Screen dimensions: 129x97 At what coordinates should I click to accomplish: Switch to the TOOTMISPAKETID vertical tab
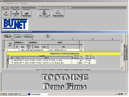click(x=127, y=53)
